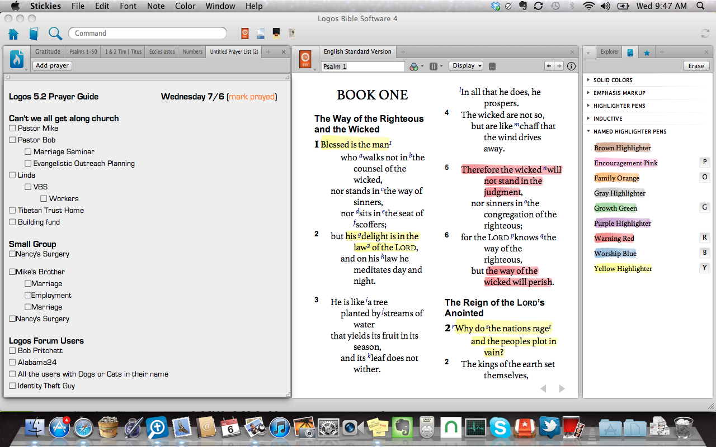Switch to the highlighting palette tab icon
Image resolution: width=716 pixels, height=447 pixels.
click(x=630, y=53)
